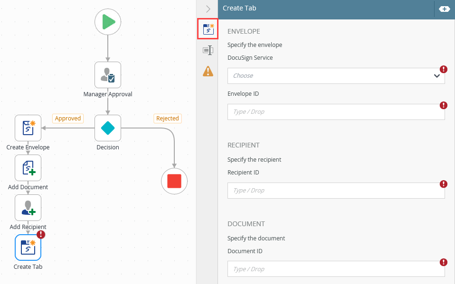Viewport: 455px width, 284px height.
Task: Open the DocuSign Service dropdown
Action: tap(336, 76)
